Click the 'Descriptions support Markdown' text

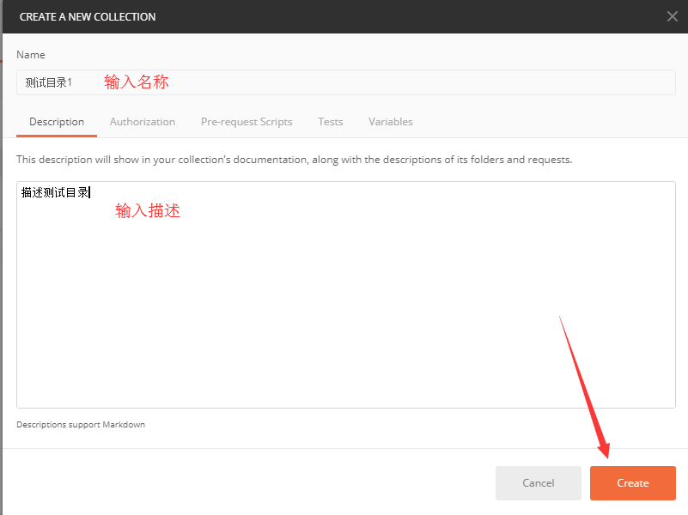tap(81, 425)
